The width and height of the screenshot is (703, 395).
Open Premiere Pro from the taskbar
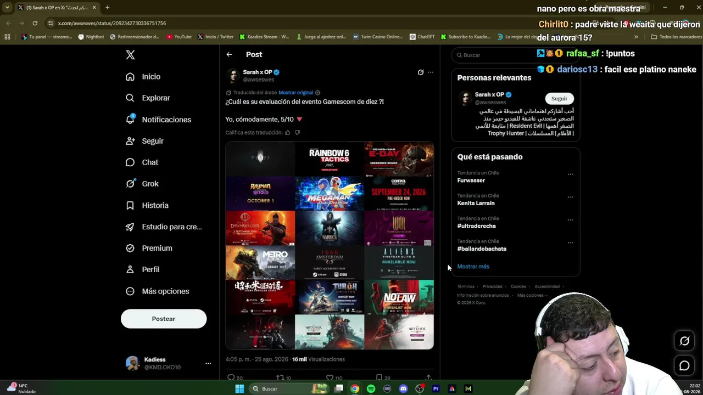436,389
